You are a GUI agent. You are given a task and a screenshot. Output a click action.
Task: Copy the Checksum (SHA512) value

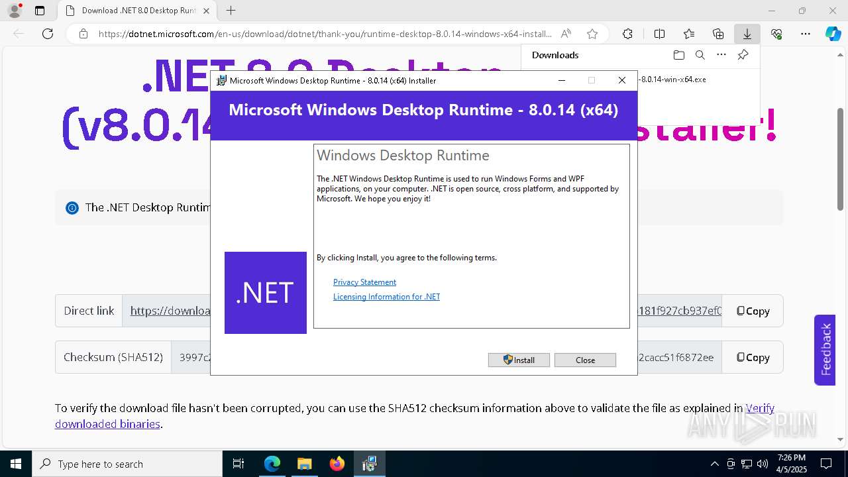pyautogui.click(x=753, y=357)
